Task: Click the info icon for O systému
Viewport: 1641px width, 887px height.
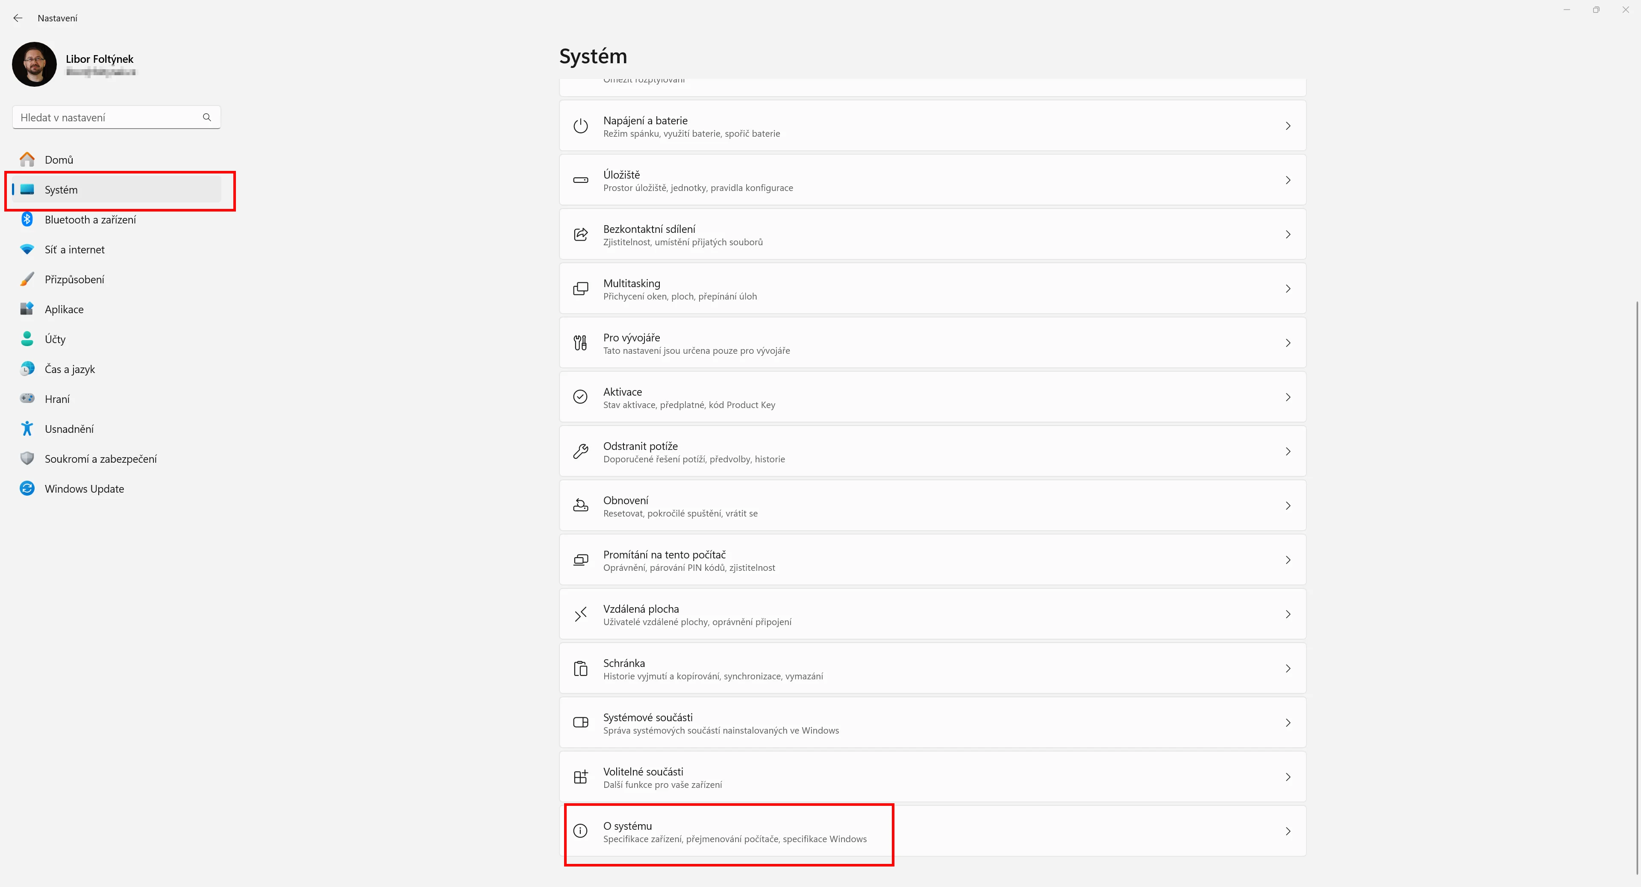Action: click(580, 831)
